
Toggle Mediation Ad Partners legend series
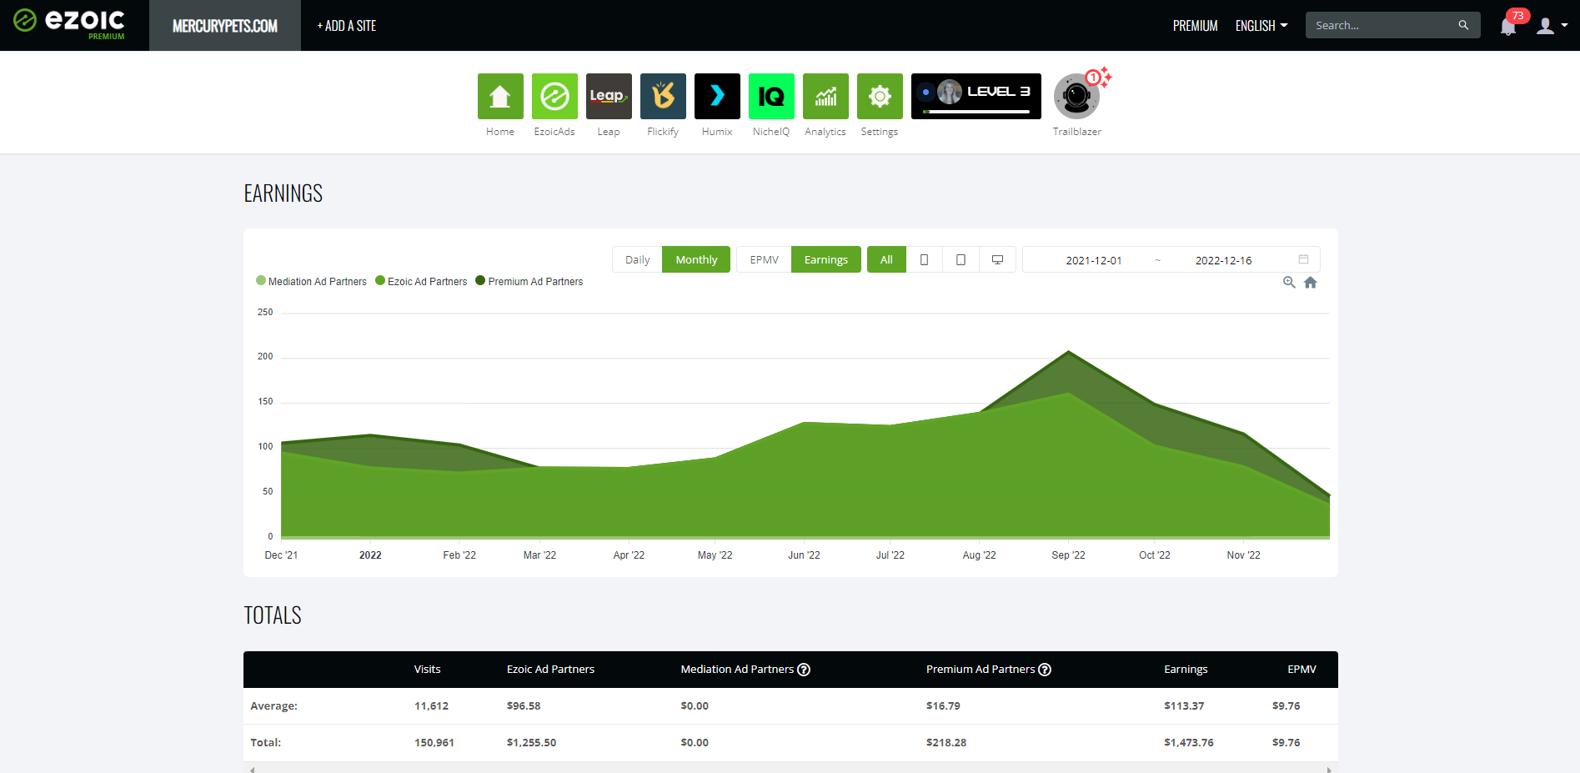(311, 282)
